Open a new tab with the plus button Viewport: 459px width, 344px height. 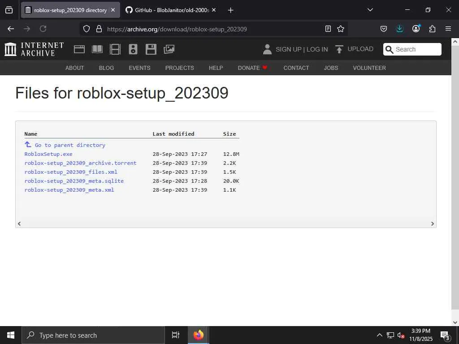coord(230,10)
